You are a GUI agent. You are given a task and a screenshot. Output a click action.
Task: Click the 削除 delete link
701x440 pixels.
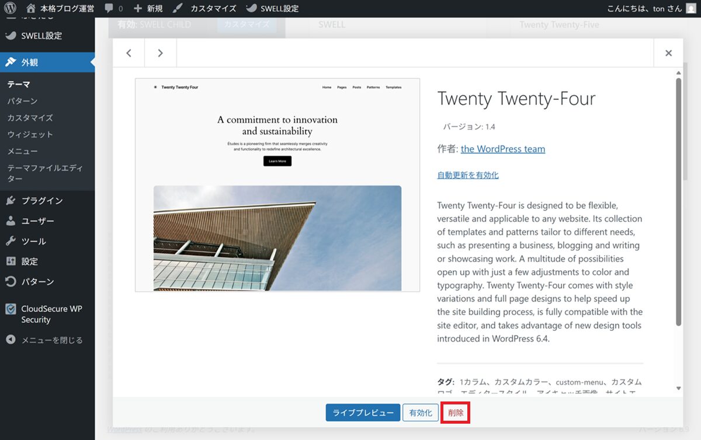pos(456,413)
